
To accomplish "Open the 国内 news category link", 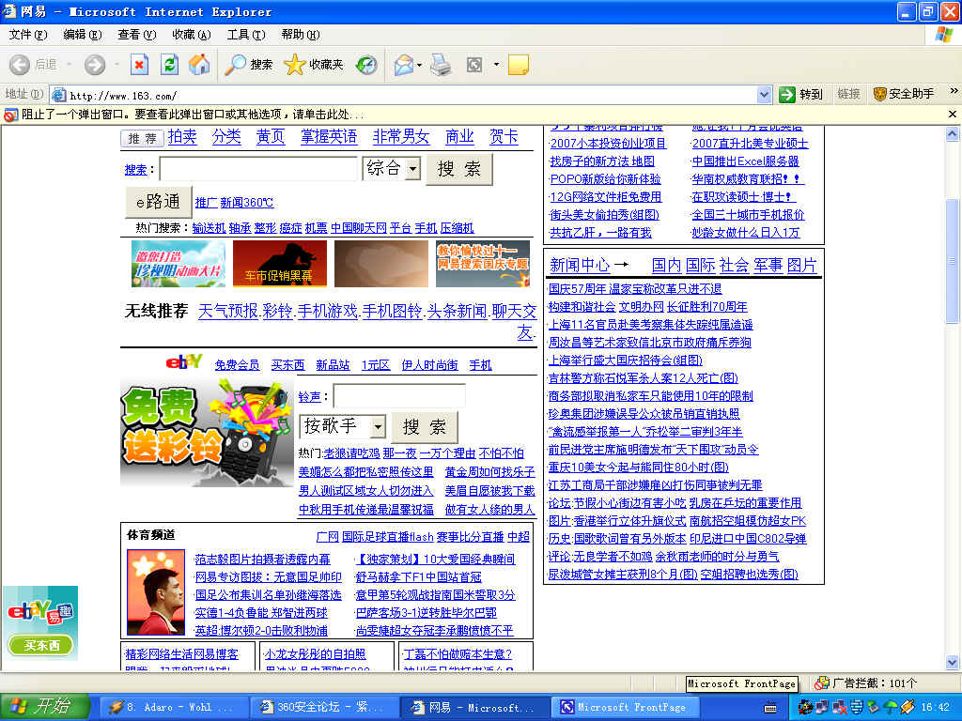I will [666, 266].
